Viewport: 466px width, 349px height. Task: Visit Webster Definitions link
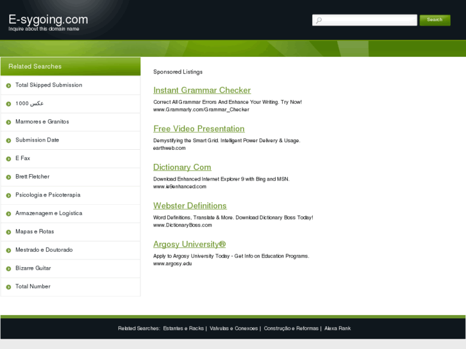point(190,206)
